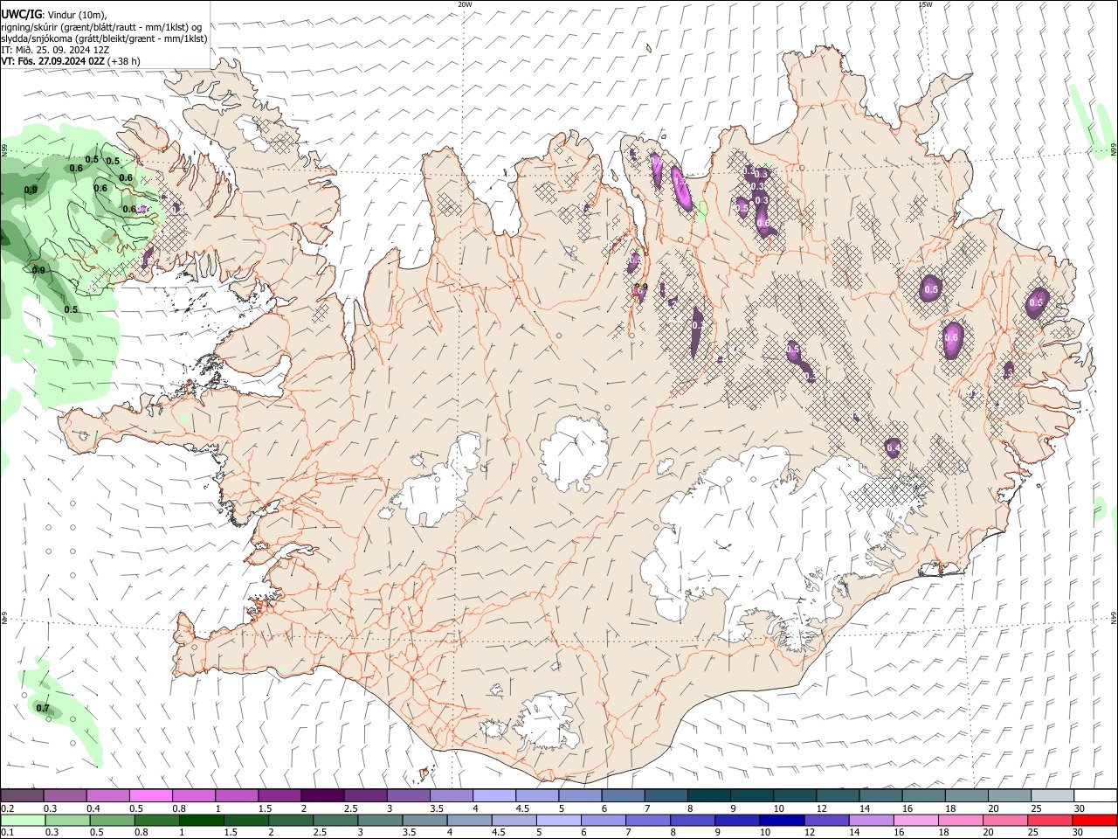This screenshot has width=1118, height=839.
Task: Select the 2.5 label under the snow scale
Action: pos(350,808)
